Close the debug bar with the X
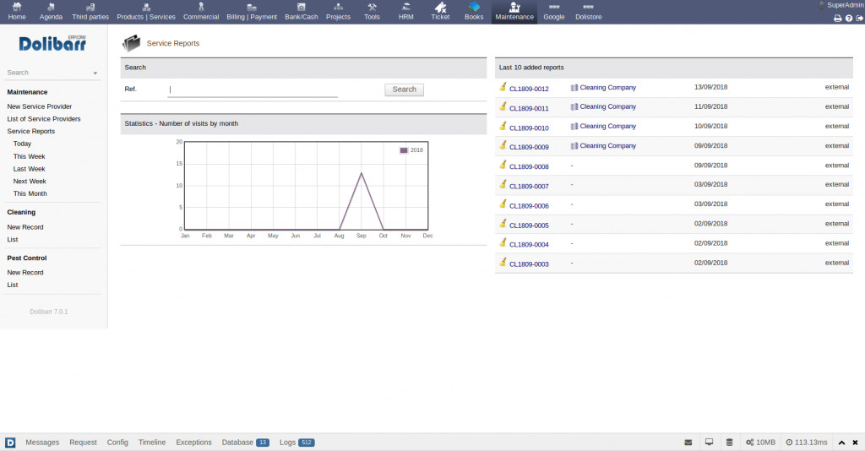Screen dimensions: 865x451 click(x=855, y=443)
